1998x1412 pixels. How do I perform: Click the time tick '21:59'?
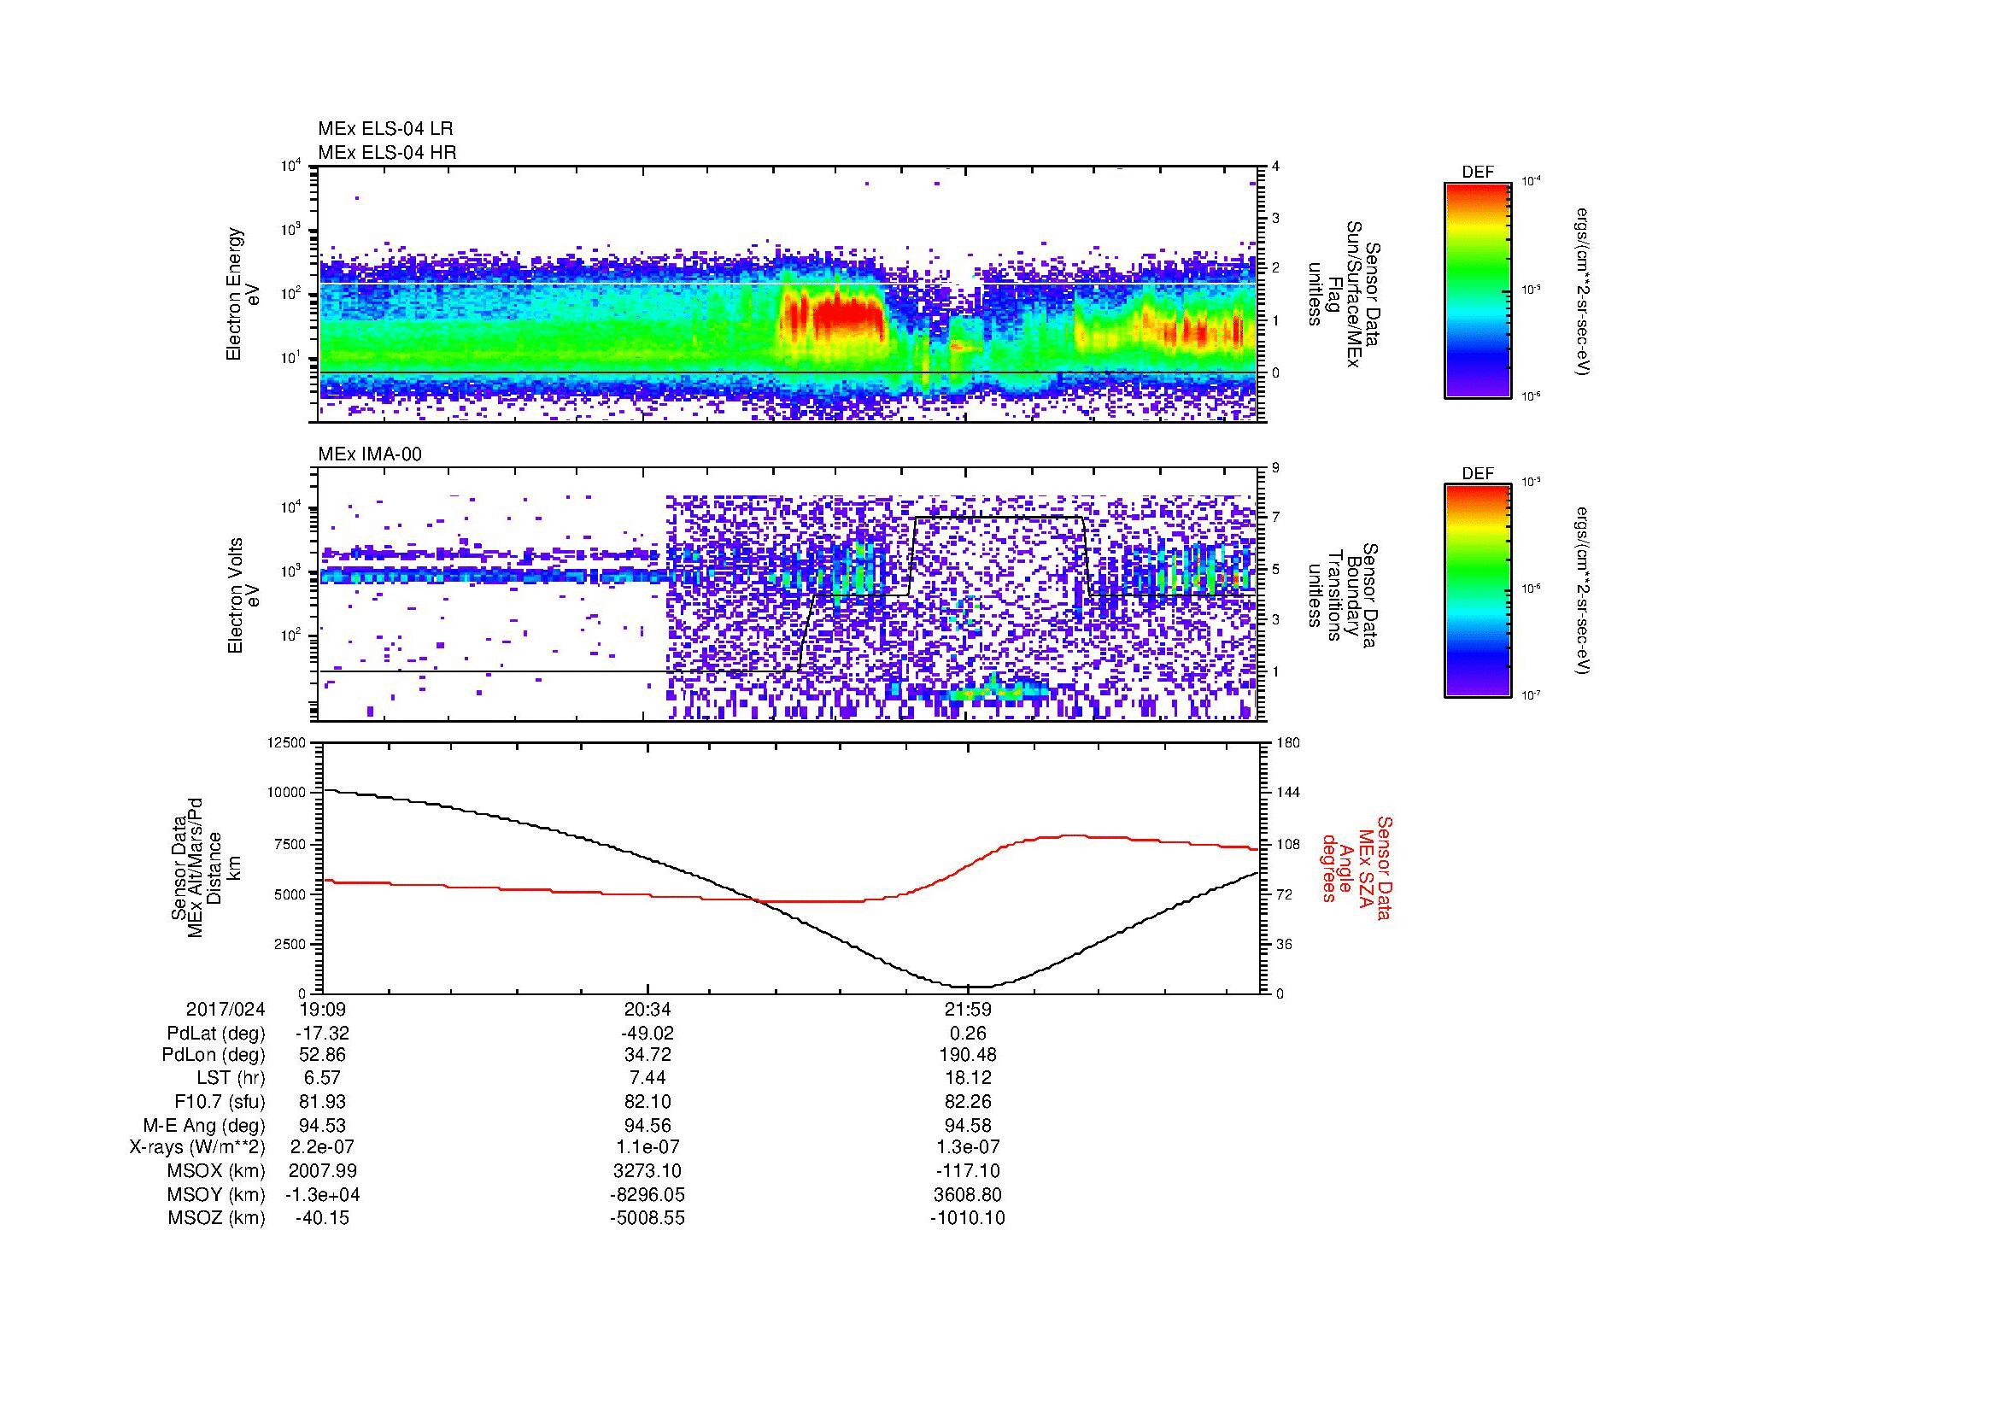click(x=968, y=1010)
